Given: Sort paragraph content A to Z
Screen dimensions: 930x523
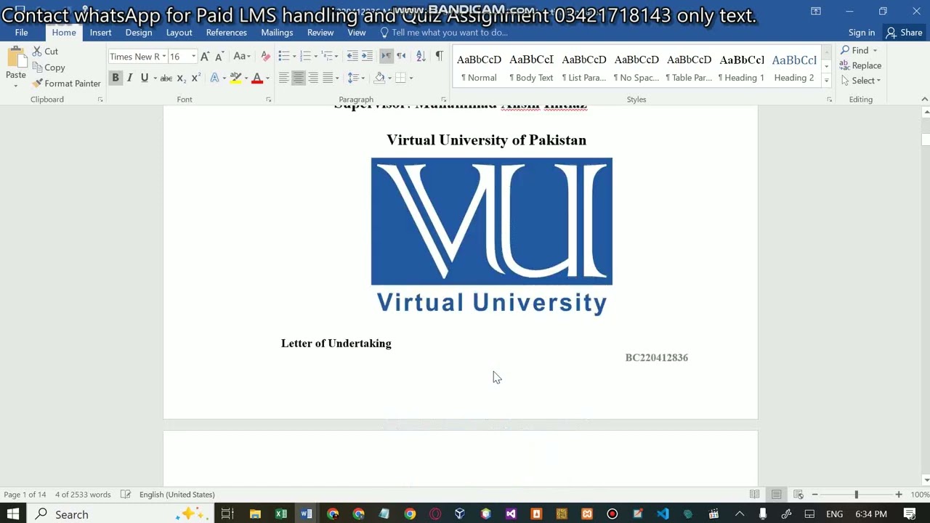Looking at the screenshot, I should (421, 56).
